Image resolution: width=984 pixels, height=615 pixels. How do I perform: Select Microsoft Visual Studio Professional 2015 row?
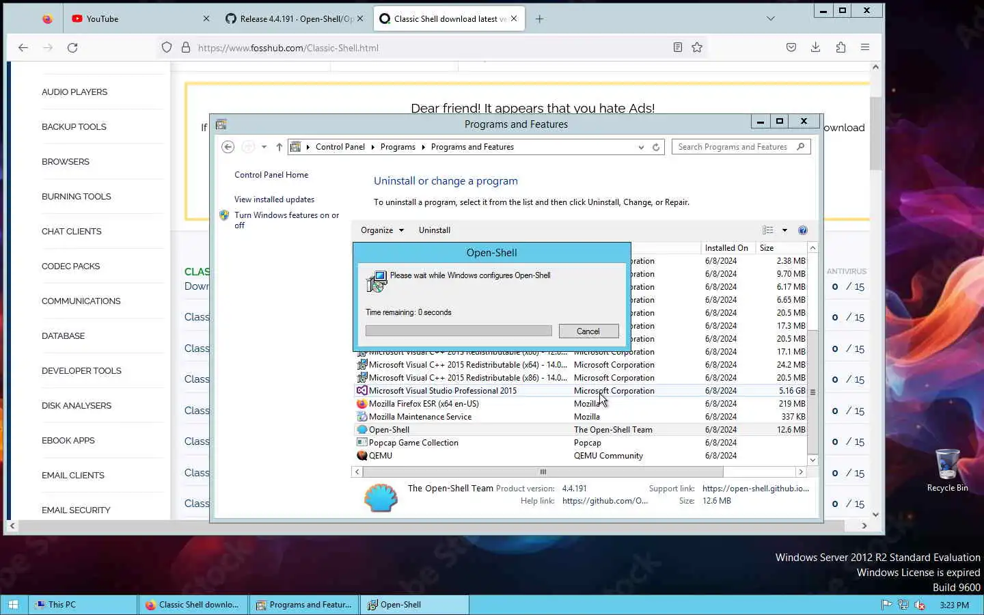[x=581, y=391]
